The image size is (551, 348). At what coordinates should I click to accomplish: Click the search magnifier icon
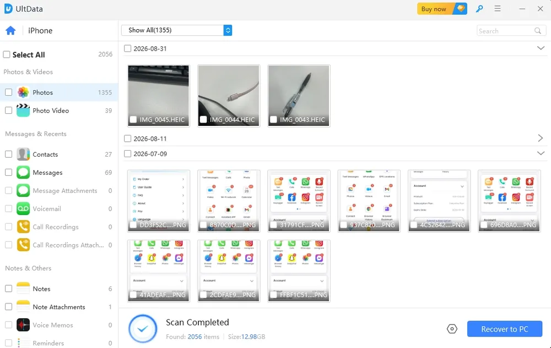[x=538, y=31]
